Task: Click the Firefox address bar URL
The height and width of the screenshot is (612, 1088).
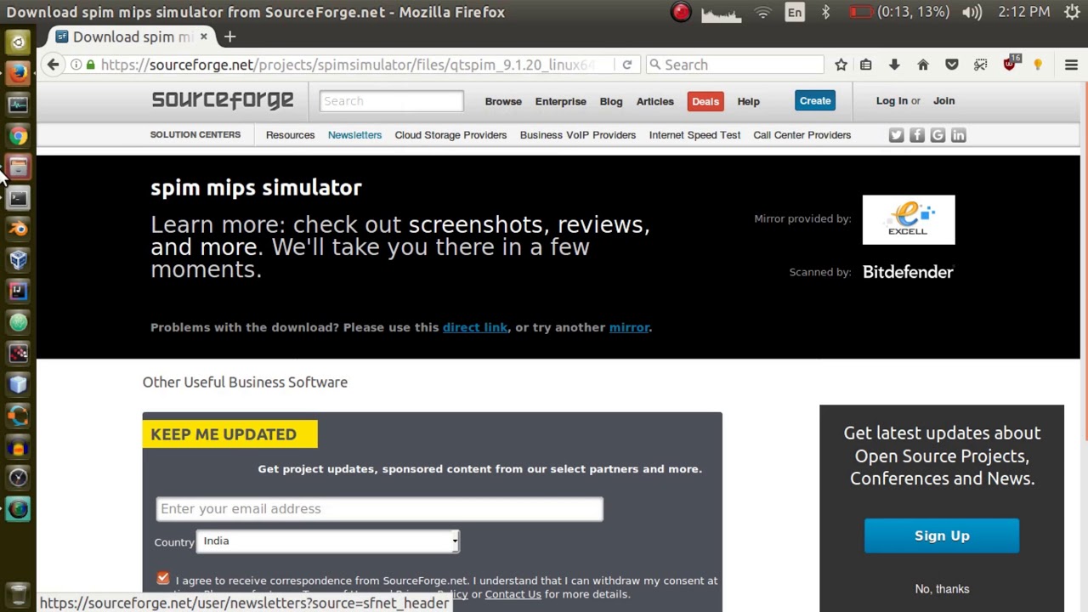Action: coord(348,65)
